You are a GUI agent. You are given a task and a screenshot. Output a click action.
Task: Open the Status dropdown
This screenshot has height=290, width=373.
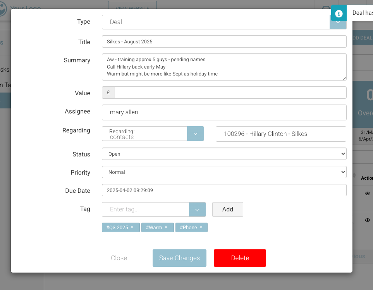point(224,154)
